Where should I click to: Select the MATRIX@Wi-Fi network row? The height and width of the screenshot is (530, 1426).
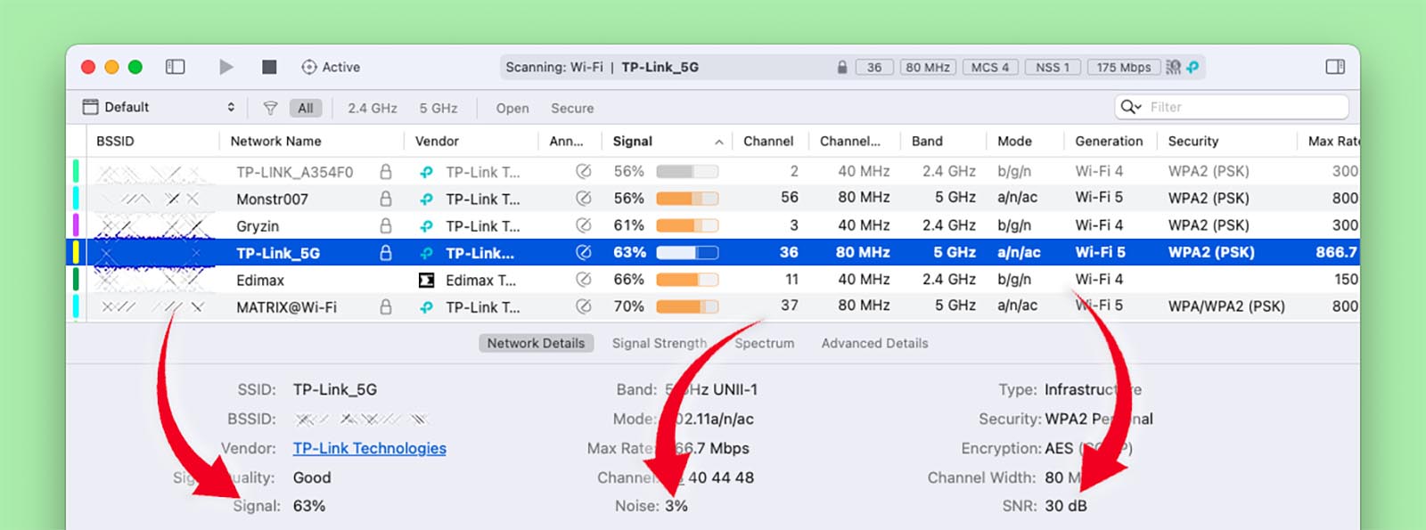click(x=713, y=306)
